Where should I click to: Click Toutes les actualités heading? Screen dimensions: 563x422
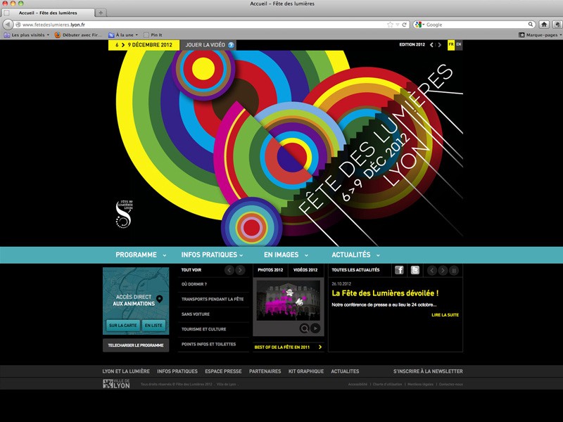[355, 270]
